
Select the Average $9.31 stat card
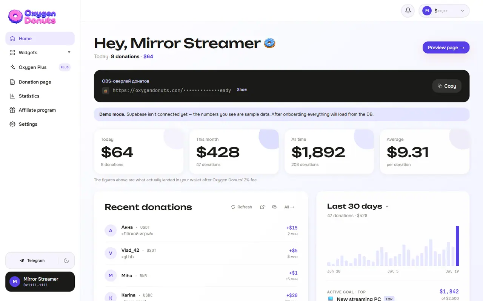(425, 152)
